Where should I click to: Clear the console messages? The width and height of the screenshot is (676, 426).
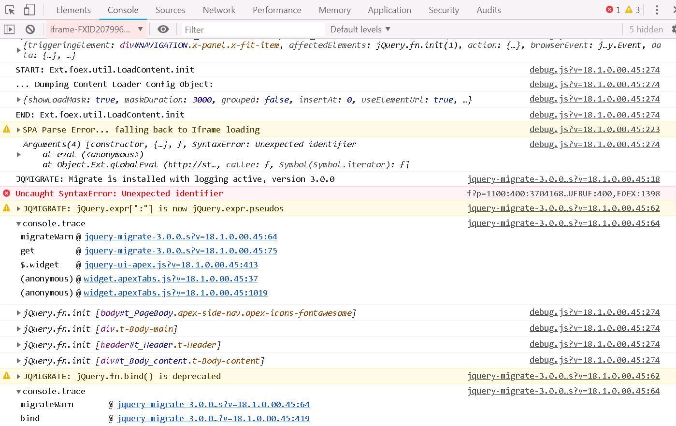30,29
